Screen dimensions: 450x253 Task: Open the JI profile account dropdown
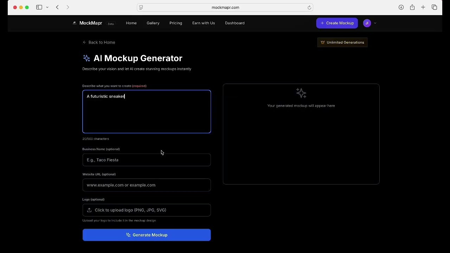tap(367, 23)
